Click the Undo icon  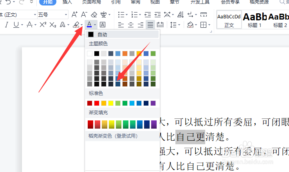coord(8,2)
